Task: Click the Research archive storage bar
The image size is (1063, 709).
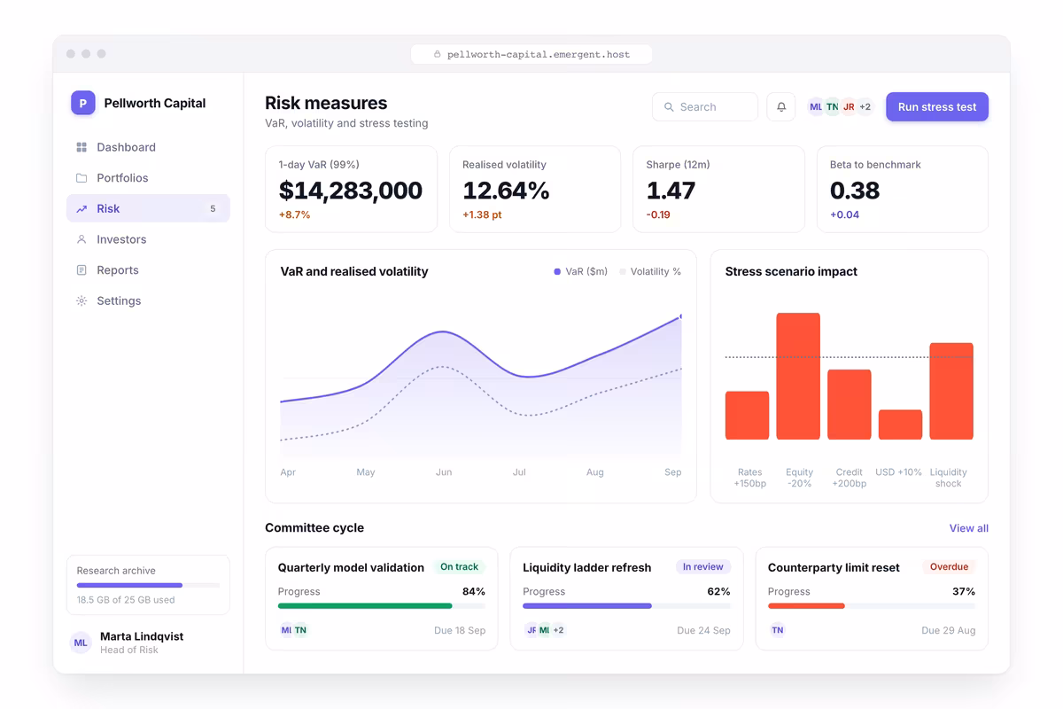Action: (148, 585)
